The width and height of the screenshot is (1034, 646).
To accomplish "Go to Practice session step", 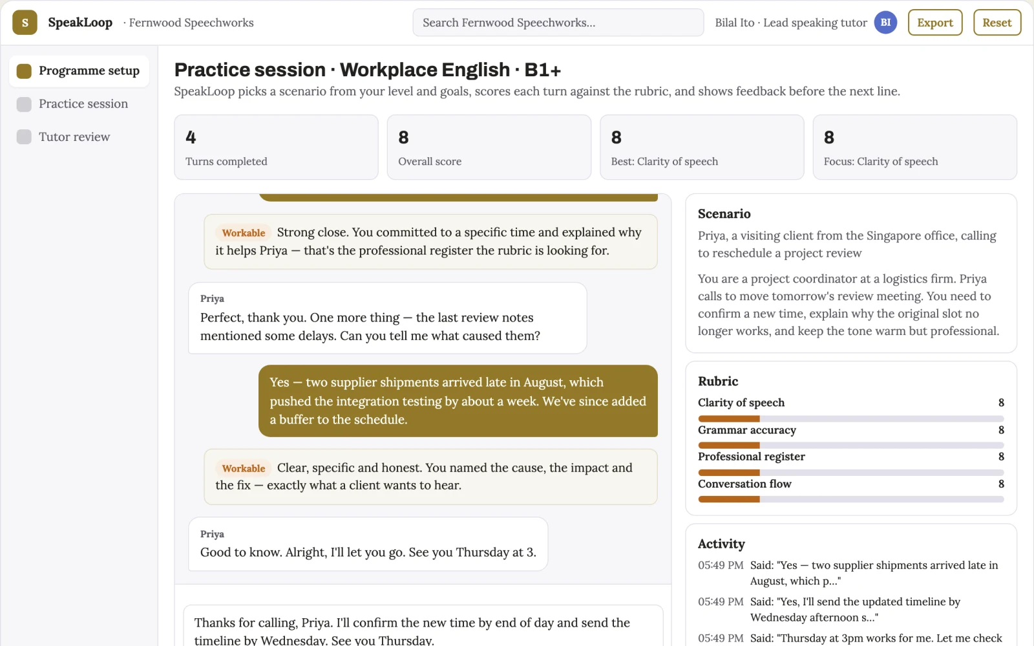I will coord(79,103).
